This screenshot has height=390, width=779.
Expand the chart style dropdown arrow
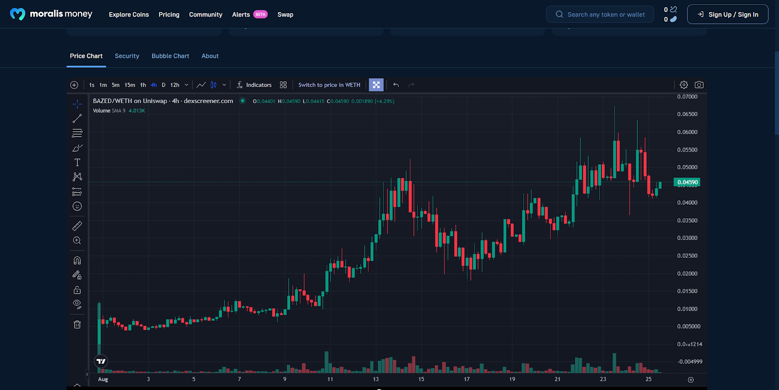pyautogui.click(x=224, y=85)
